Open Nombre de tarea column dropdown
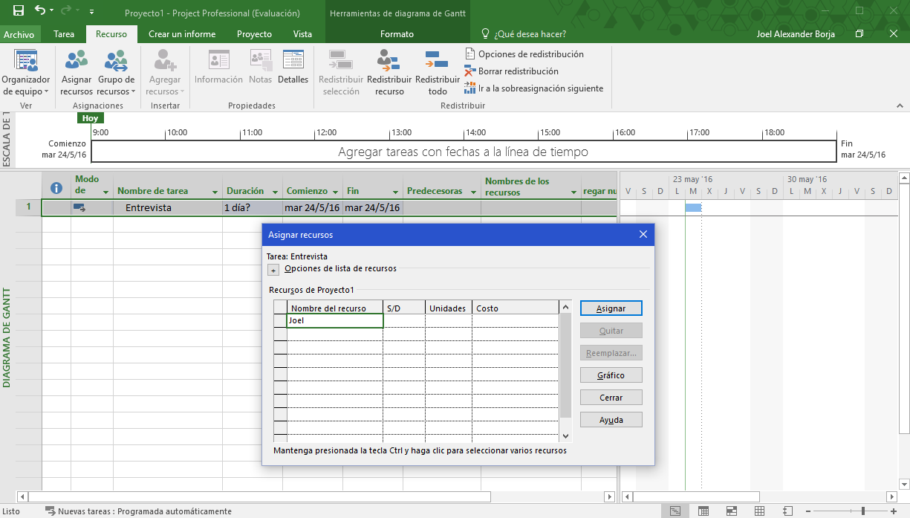Image resolution: width=910 pixels, height=518 pixels. point(215,192)
